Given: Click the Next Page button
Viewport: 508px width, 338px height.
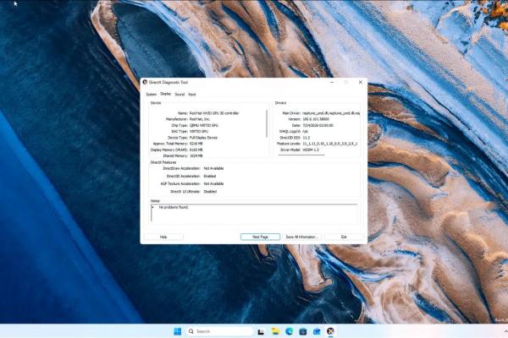Looking at the screenshot, I should click(260, 237).
